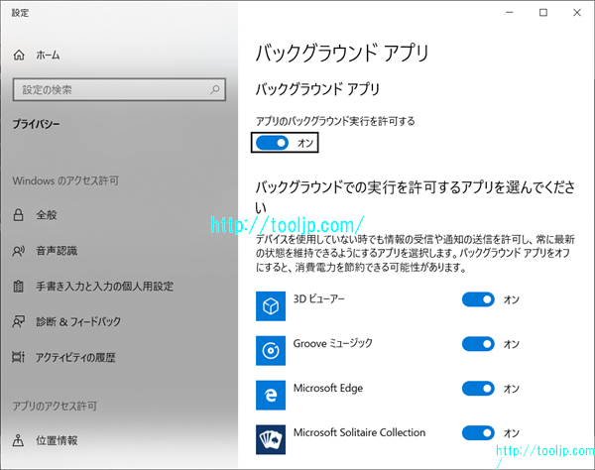Toggle Microsoft Edge background switch
Image resolution: width=595 pixels, height=470 pixels.
(x=478, y=388)
